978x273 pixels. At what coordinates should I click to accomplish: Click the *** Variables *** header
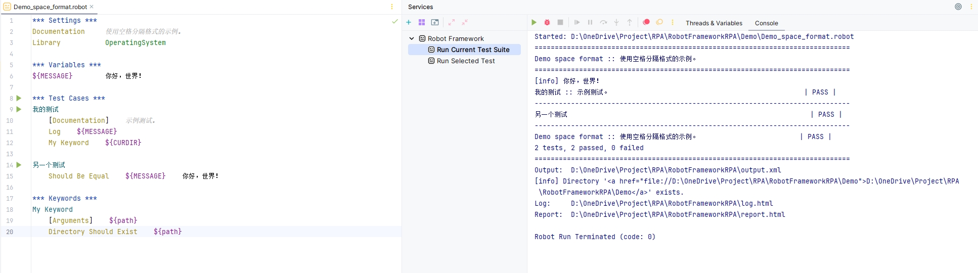pyautogui.click(x=67, y=65)
